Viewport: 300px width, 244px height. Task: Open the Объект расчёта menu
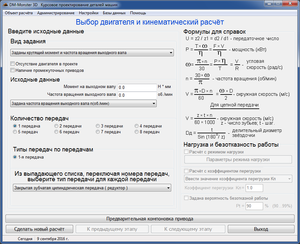(19, 13)
